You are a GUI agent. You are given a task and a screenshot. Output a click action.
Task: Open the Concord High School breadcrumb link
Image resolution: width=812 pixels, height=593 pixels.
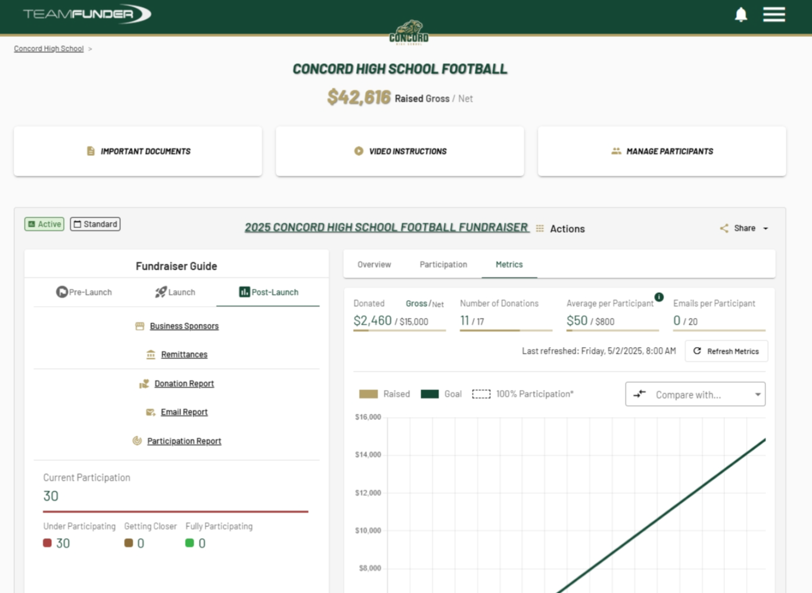49,49
